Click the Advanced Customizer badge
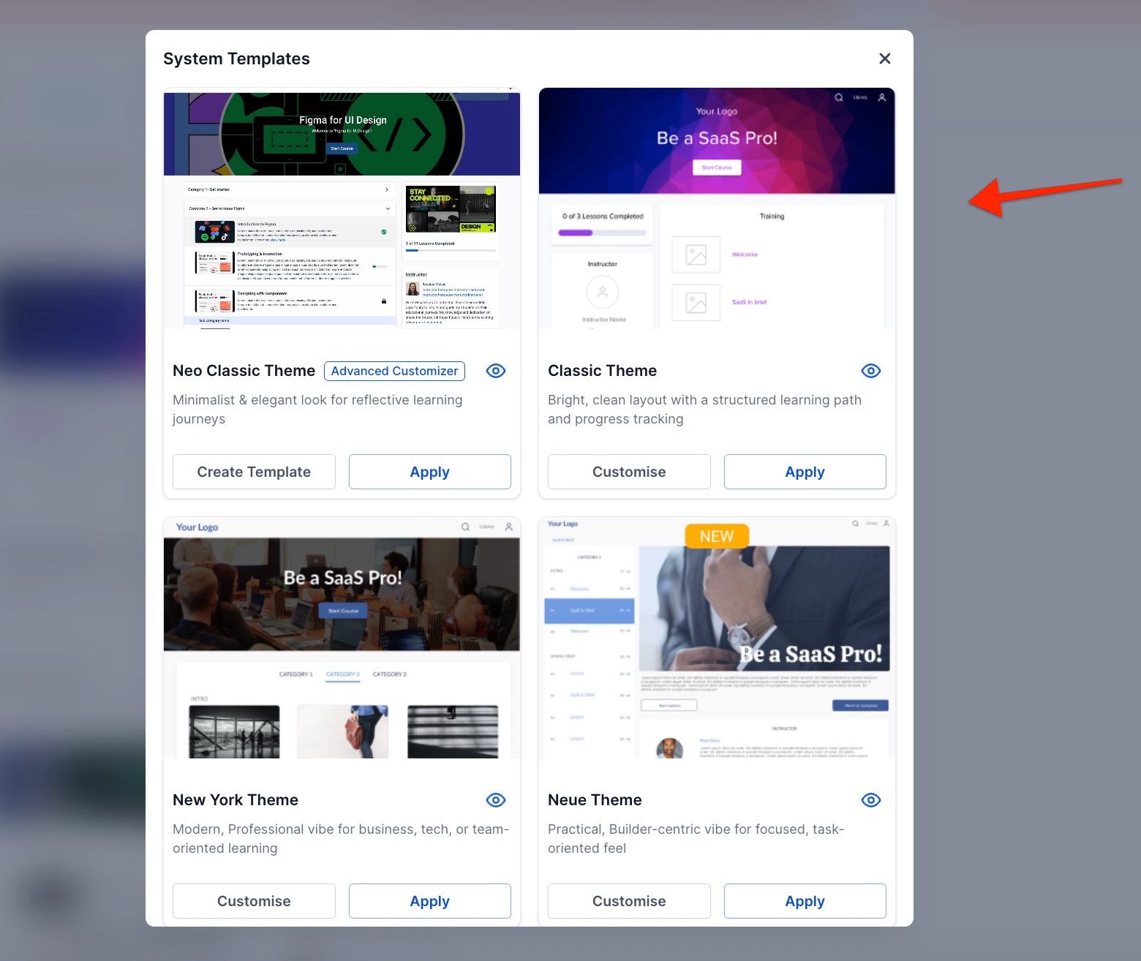This screenshot has height=961, width=1141. tap(394, 371)
